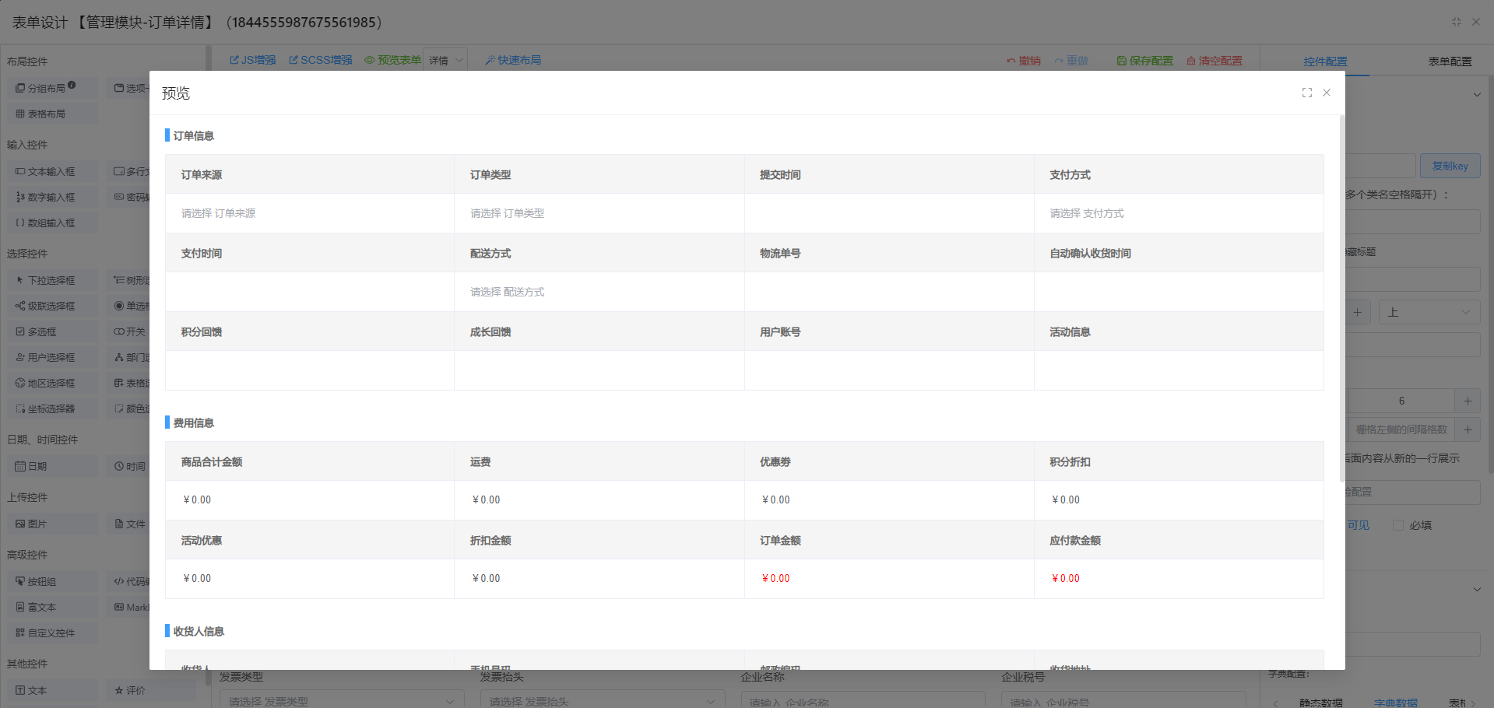Switch to the 字典数据 tab

tap(1394, 701)
